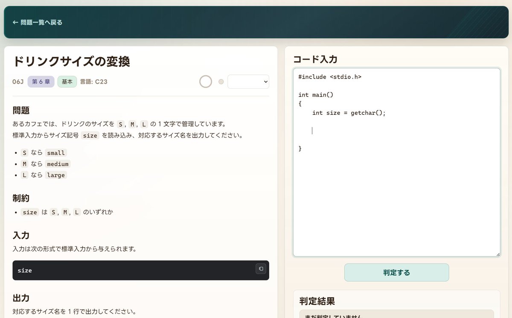This screenshot has width=512, height=318.
Task: Click the コード入力 heading
Action: (315, 59)
